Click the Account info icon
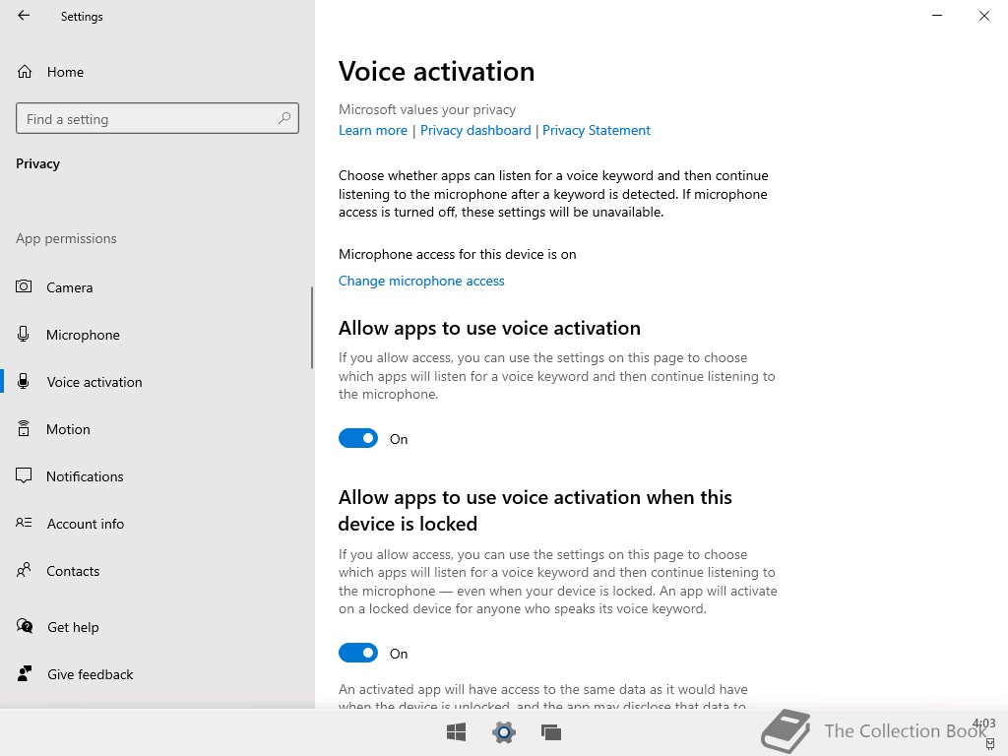Viewport: 1008px width, 756px height. coord(24,523)
